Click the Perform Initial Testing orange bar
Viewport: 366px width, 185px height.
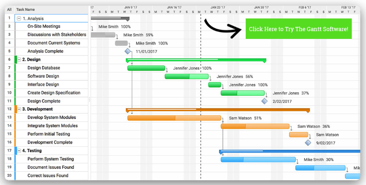pos(298,135)
